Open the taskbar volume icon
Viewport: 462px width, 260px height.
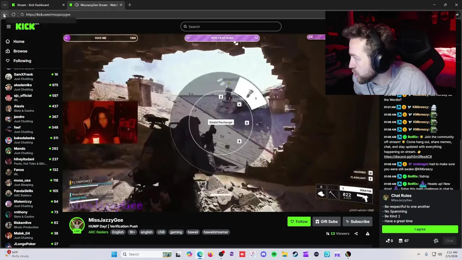point(440,254)
